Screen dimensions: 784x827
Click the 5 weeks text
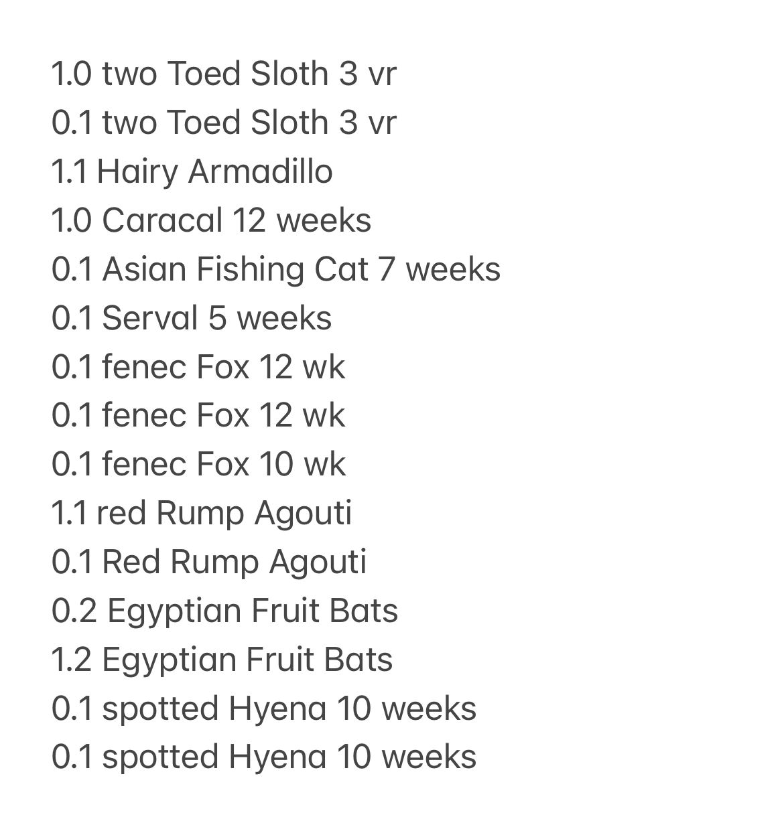(x=270, y=318)
